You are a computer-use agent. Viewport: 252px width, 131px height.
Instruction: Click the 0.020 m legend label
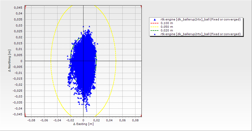[x=167, y=30]
